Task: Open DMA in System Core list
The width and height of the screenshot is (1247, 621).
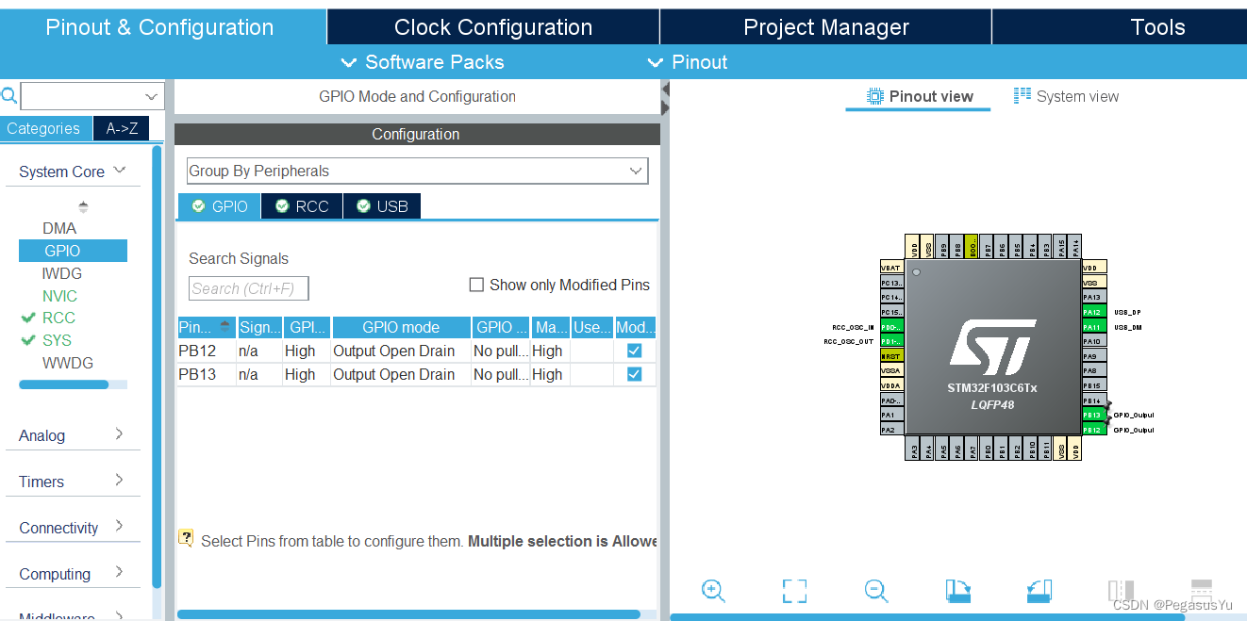Action: click(59, 228)
